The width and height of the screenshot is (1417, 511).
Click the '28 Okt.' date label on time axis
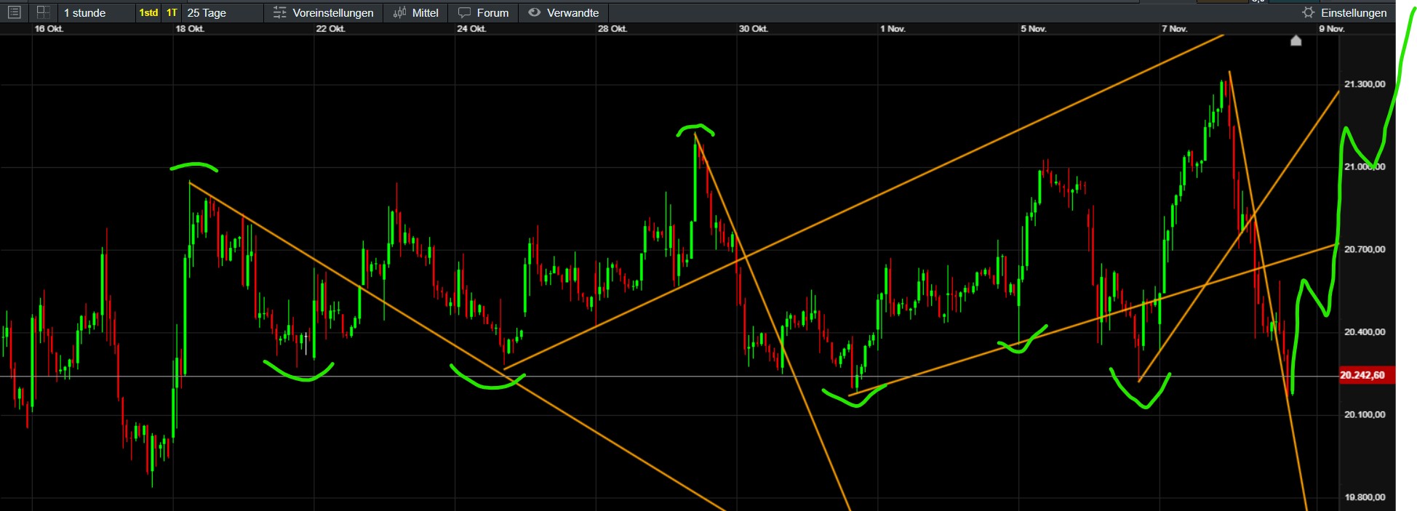[612, 29]
